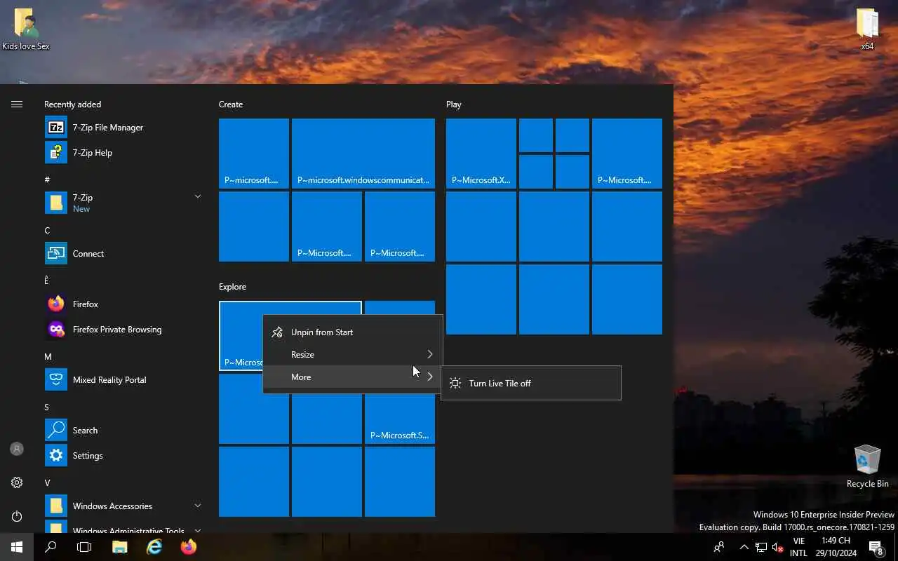Choose More in the context menu
Viewport: 898px width, 561px height.
pyautogui.click(x=353, y=377)
